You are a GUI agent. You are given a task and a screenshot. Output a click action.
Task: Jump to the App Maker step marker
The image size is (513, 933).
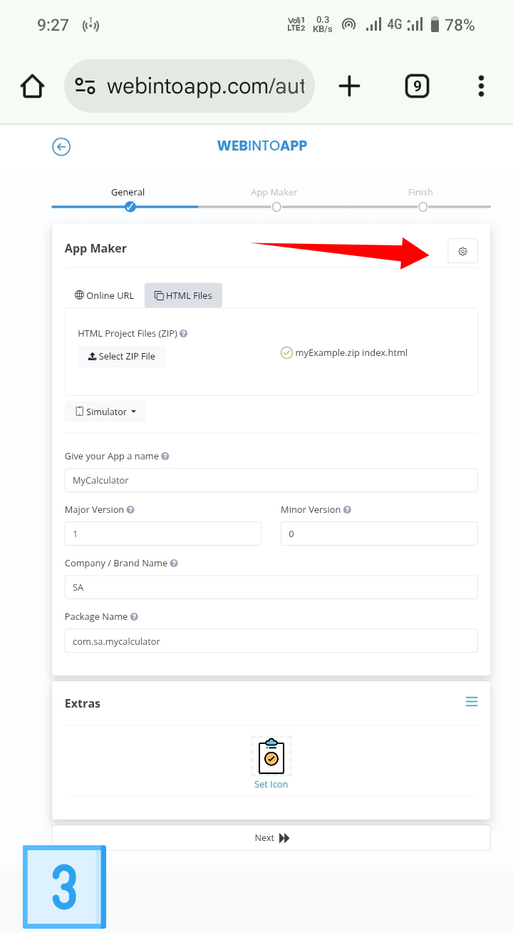[x=276, y=207]
